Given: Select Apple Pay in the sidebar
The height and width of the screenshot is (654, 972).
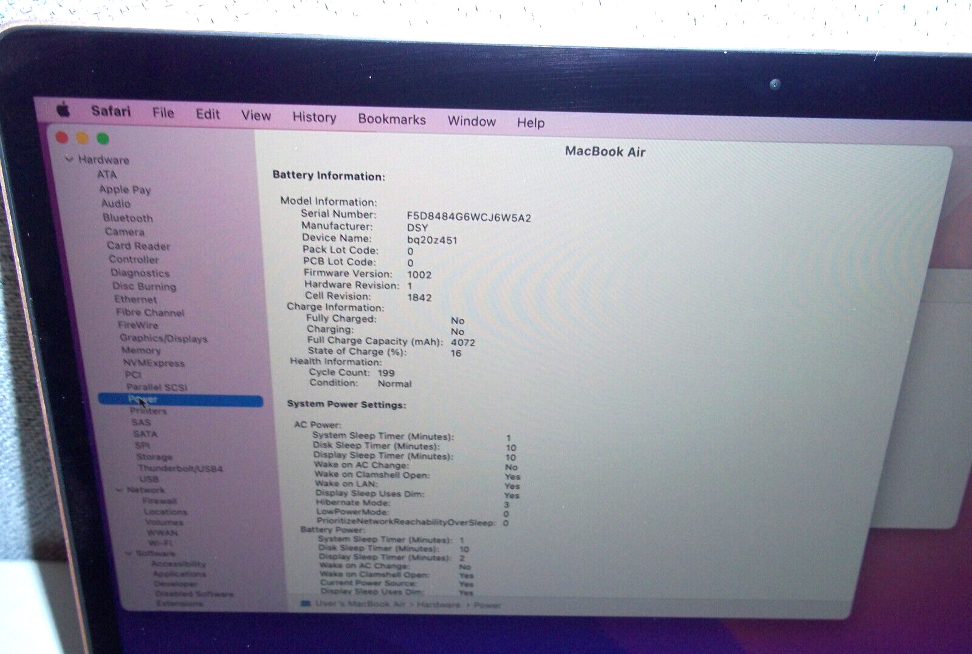Looking at the screenshot, I should [x=125, y=189].
